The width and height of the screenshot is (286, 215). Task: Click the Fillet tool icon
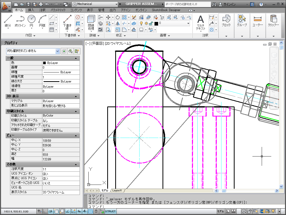click(124, 30)
